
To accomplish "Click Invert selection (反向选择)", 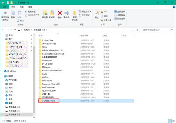I will [x=120, y=18].
